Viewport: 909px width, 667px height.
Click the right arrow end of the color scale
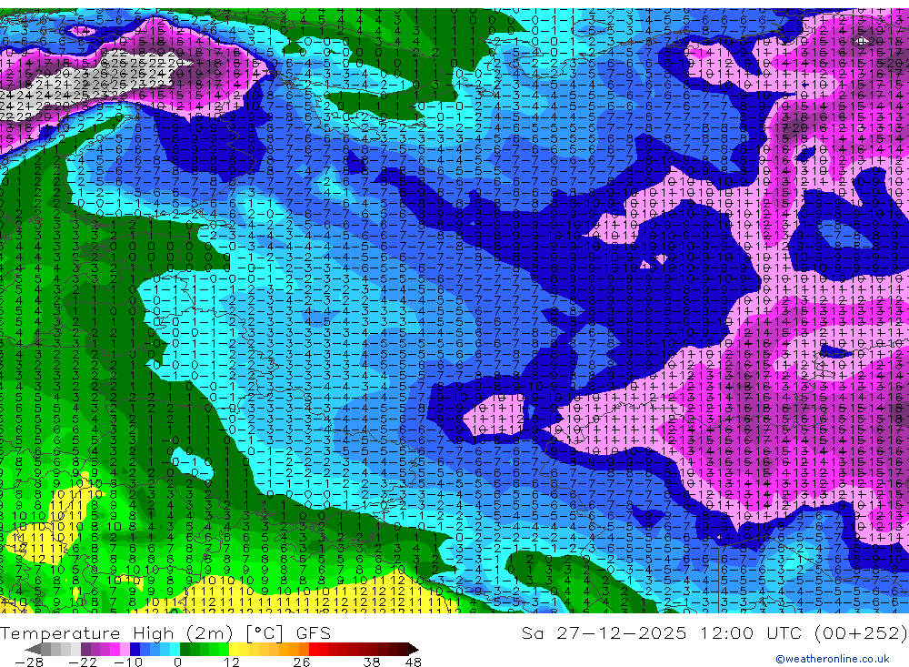pos(414,650)
